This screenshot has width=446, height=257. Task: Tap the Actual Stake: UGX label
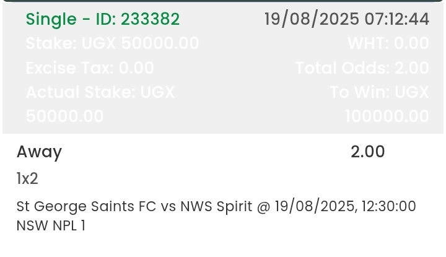click(100, 92)
